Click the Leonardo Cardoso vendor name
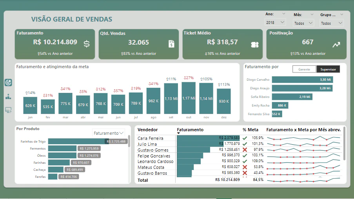Viewport: 354px width, 199px height. [x=155, y=161]
